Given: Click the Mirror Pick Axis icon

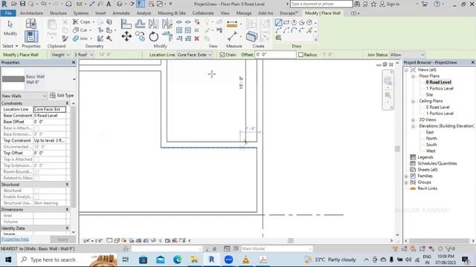Looking at the screenshot, I should point(154,24).
